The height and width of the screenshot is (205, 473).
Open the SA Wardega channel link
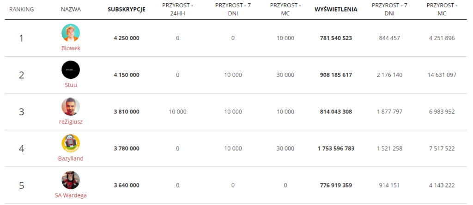coord(71,195)
